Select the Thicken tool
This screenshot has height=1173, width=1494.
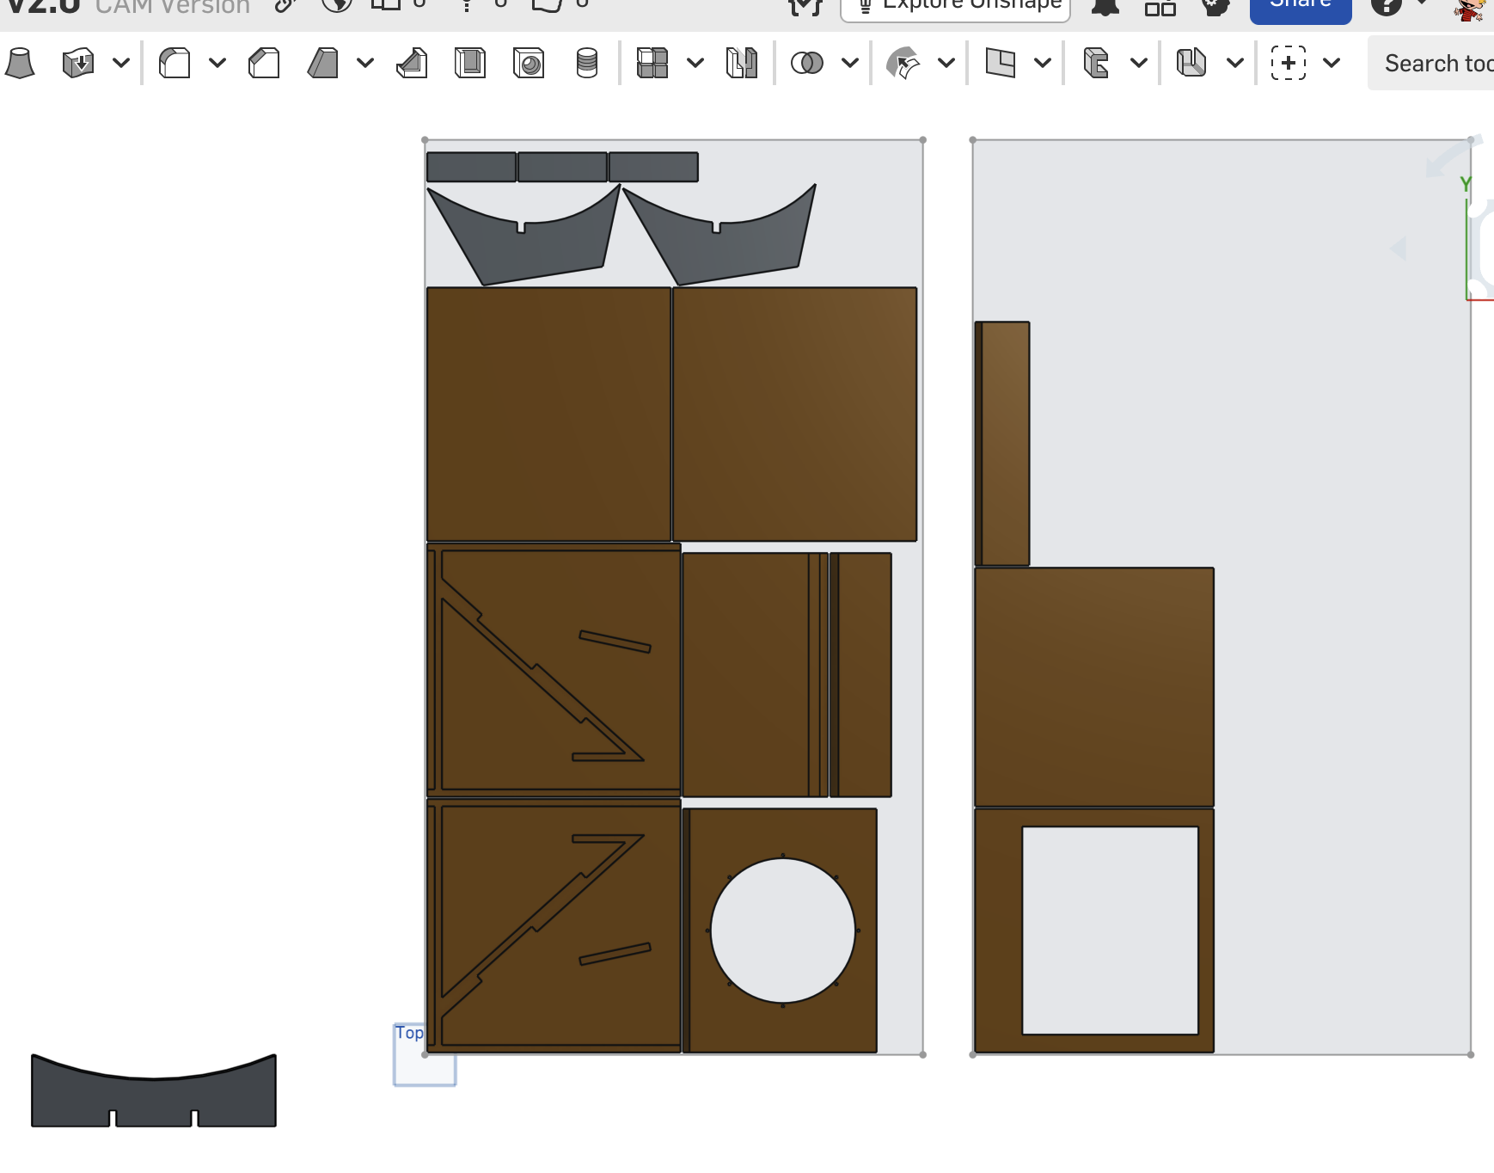(x=78, y=63)
